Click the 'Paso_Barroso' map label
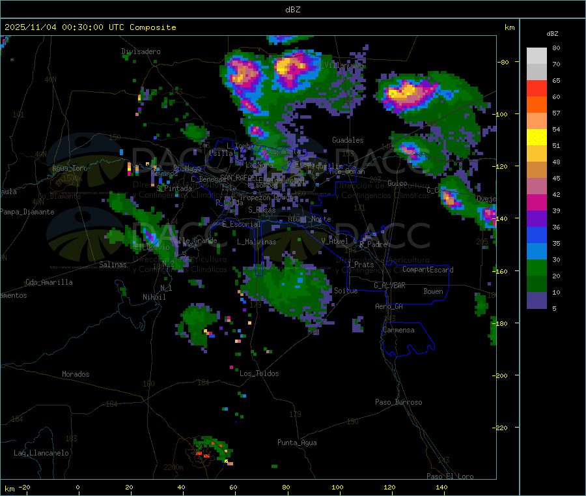The width and height of the screenshot is (586, 496). click(398, 402)
